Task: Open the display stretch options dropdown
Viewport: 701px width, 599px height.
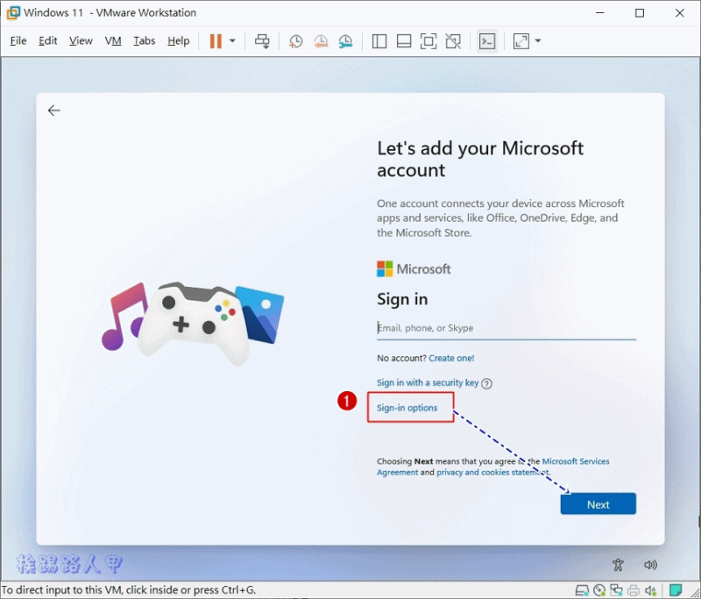Action: coord(535,40)
